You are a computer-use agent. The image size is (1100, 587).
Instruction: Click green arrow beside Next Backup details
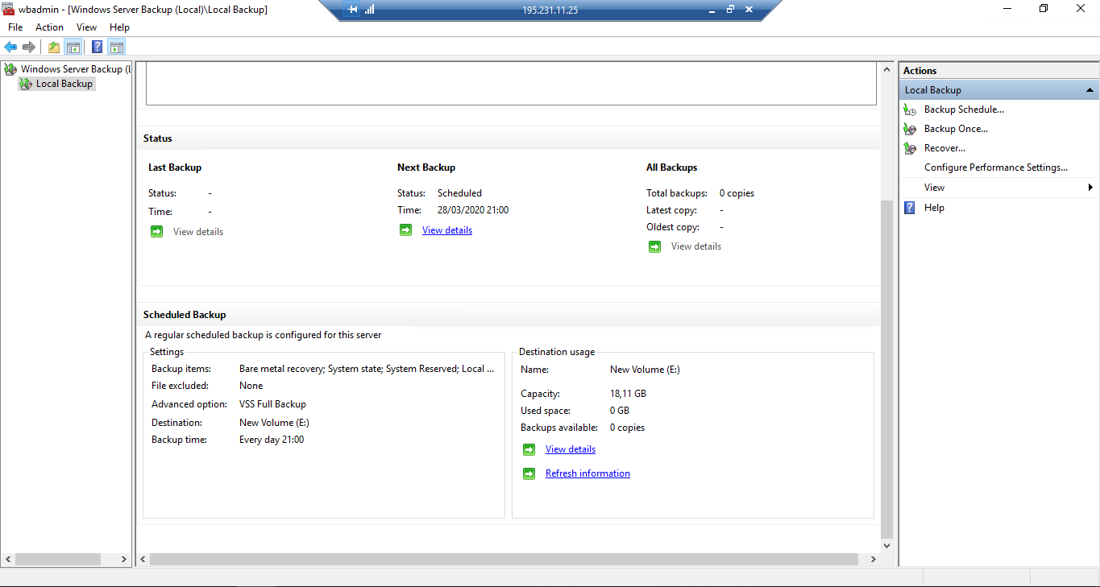tap(405, 230)
